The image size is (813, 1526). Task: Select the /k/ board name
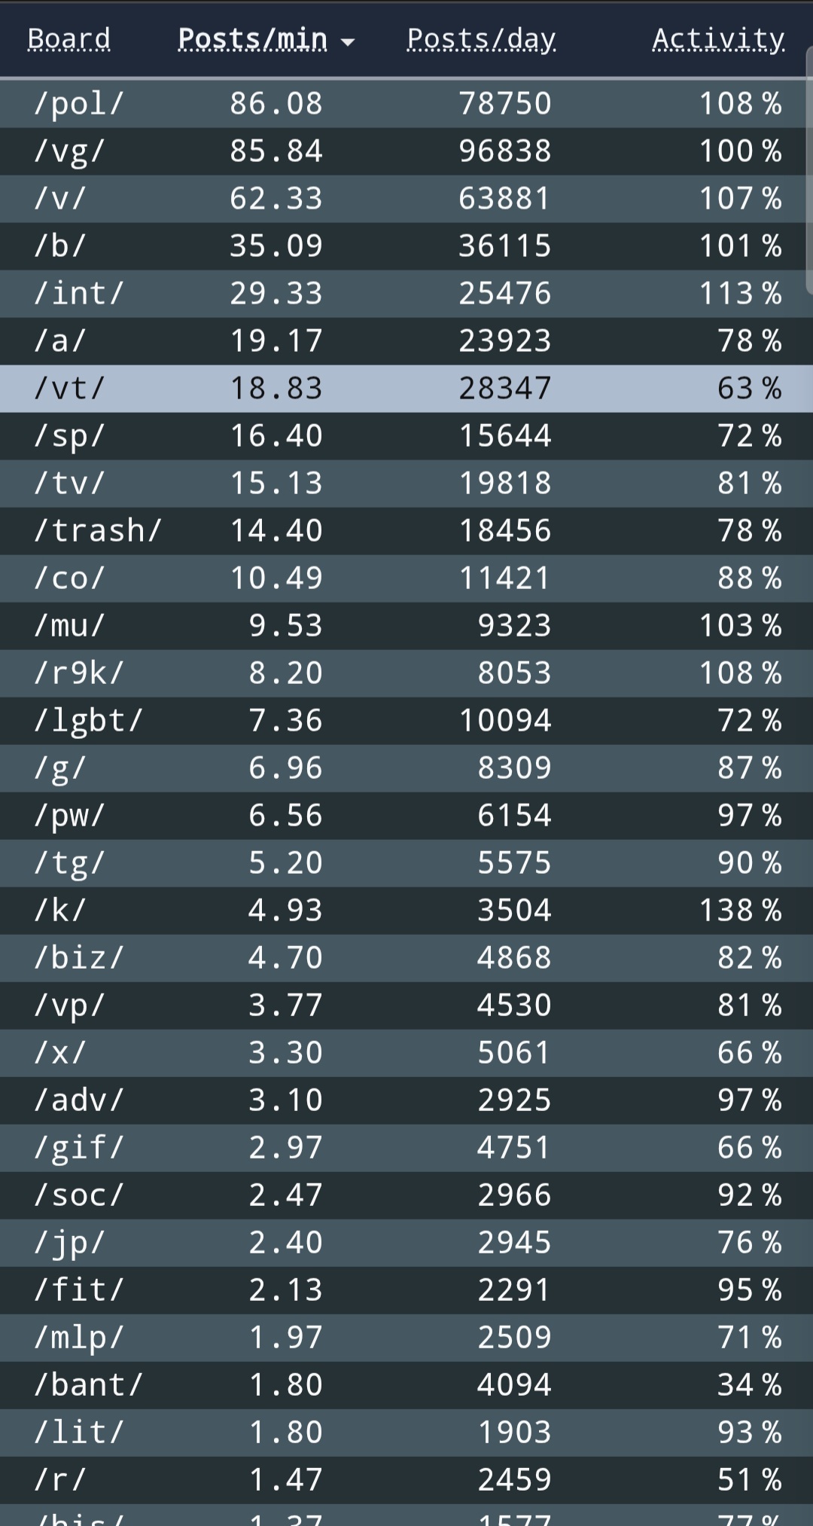click(60, 910)
